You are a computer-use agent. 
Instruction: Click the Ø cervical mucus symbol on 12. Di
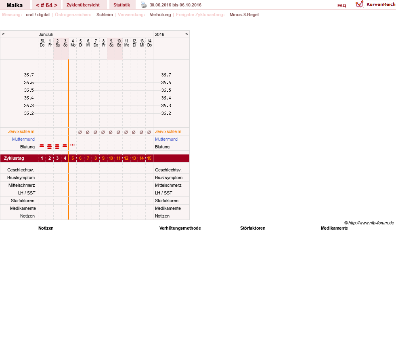(x=134, y=132)
